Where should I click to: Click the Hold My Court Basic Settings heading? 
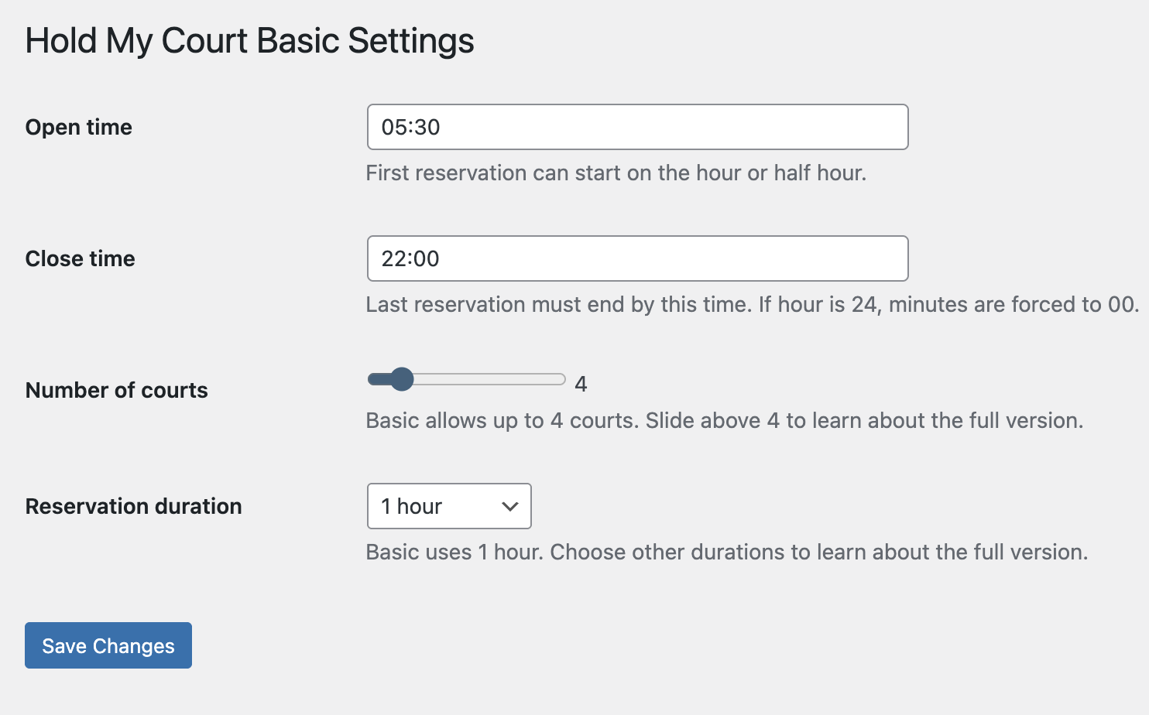250,40
